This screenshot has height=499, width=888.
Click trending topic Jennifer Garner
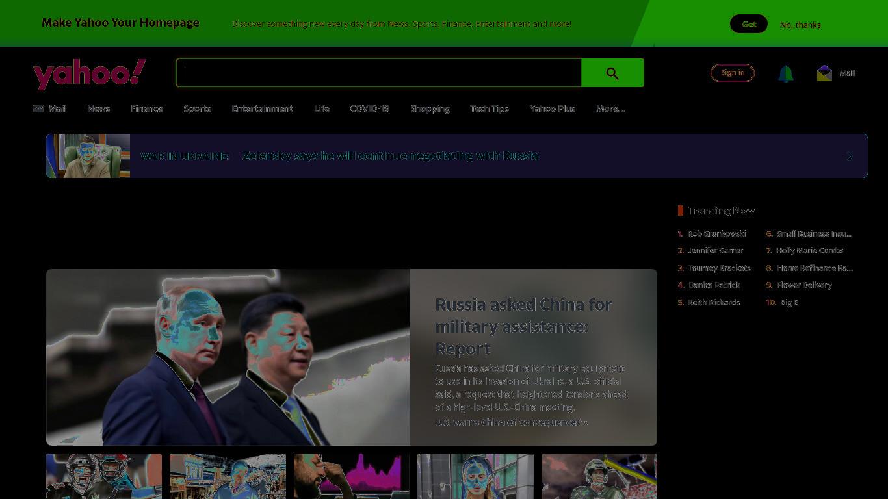coord(715,250)
